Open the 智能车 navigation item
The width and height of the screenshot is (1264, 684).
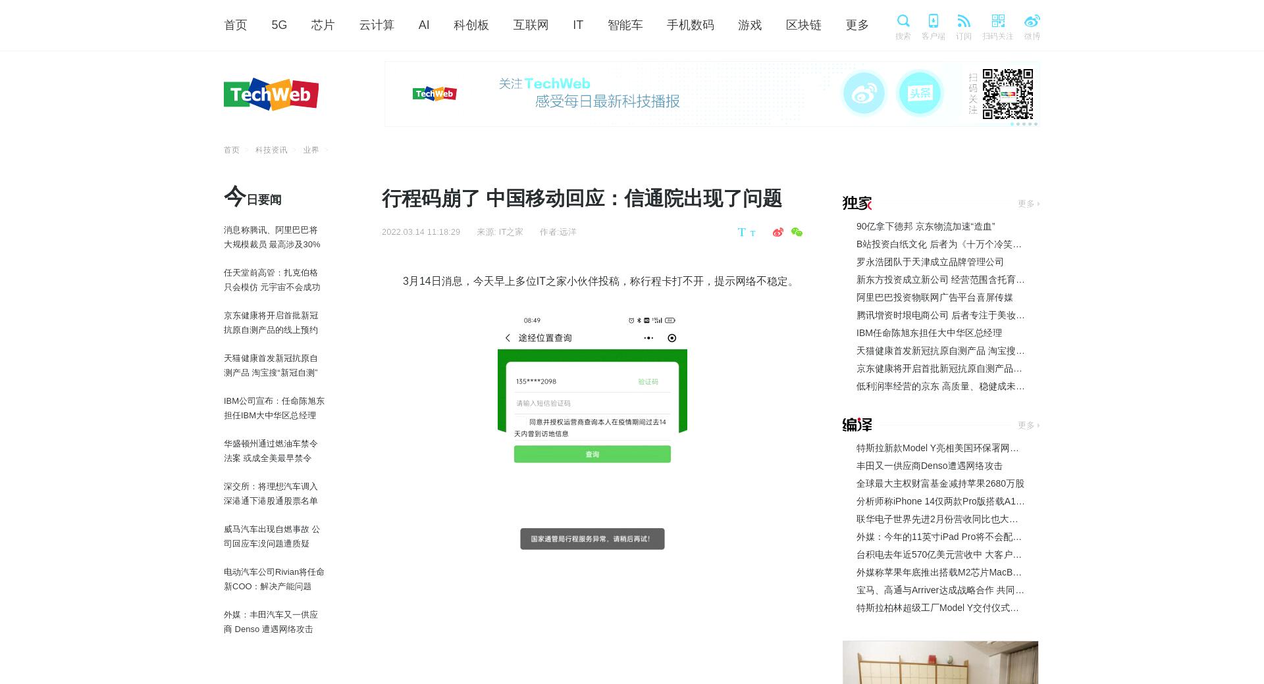[x=625, y=25]
